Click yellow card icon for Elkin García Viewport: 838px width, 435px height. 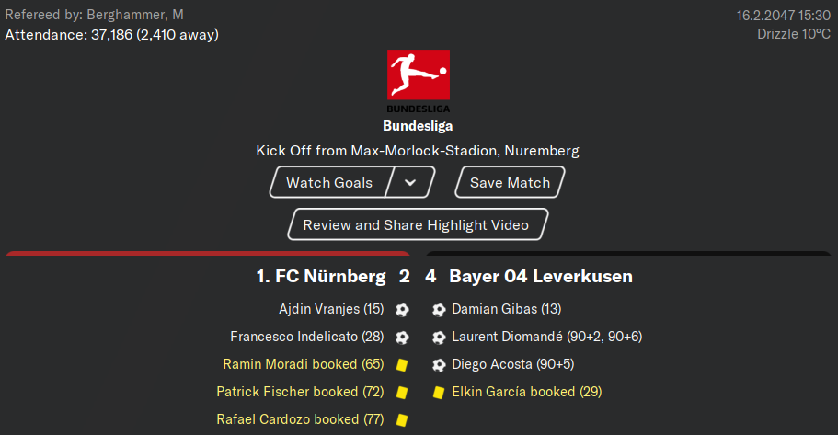(438, 393)
